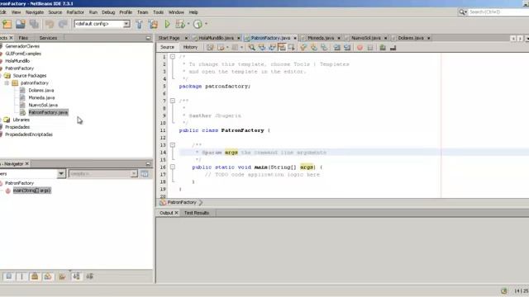Close the HolaMundillo.java tab

(x=239, y=38)
